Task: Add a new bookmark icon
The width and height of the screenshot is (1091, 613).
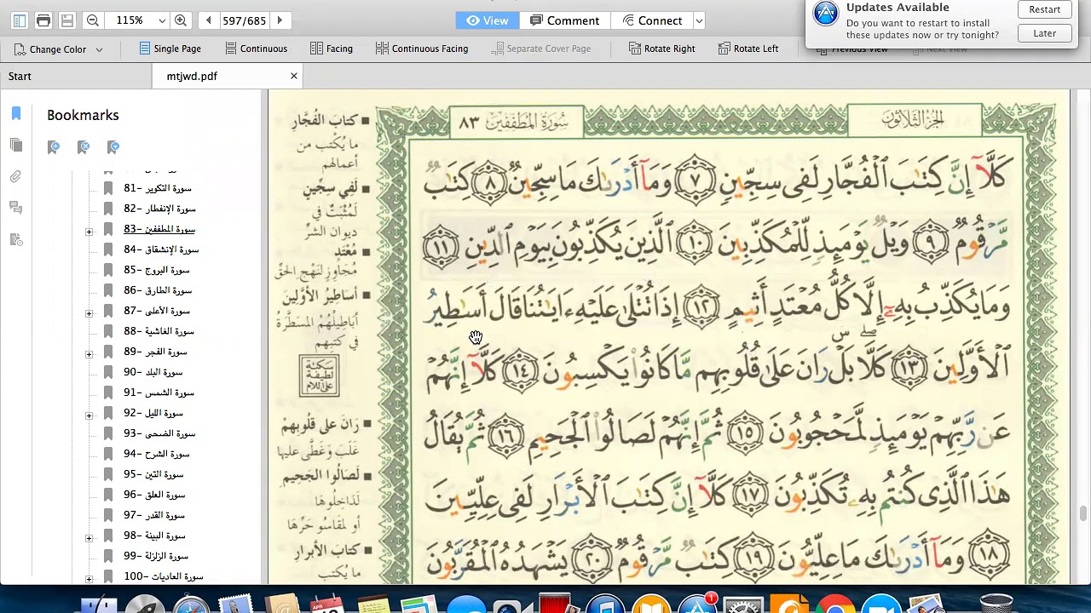Action: click(54, 147)
